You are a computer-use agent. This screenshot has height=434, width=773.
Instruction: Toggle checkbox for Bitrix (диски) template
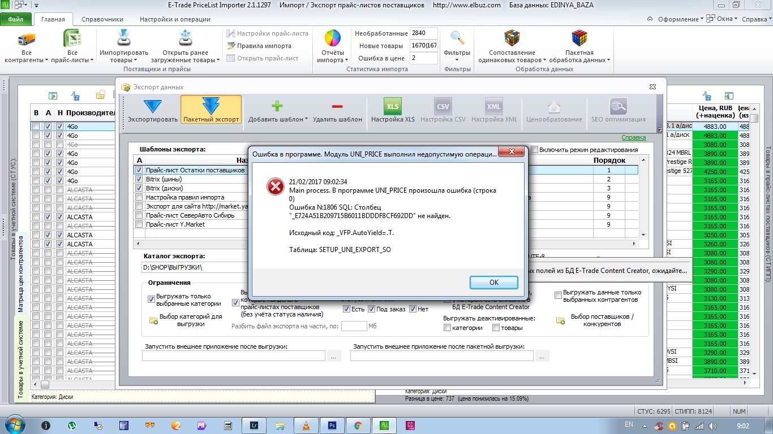pyautogui.click(x=139, y=188)
